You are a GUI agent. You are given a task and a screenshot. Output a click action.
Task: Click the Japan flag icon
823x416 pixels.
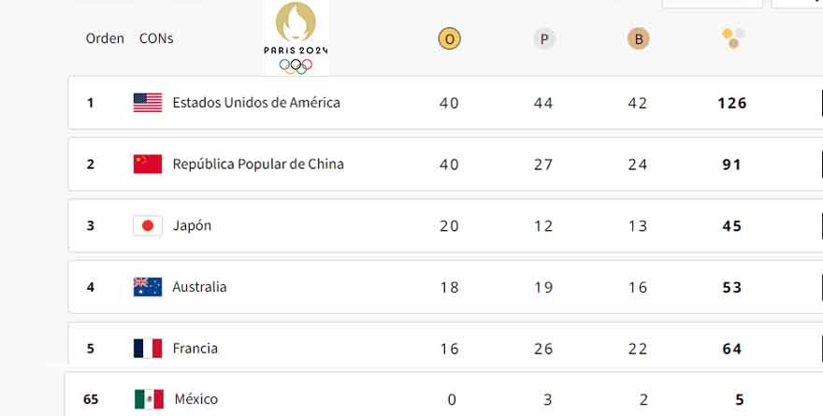pos(148,226)
